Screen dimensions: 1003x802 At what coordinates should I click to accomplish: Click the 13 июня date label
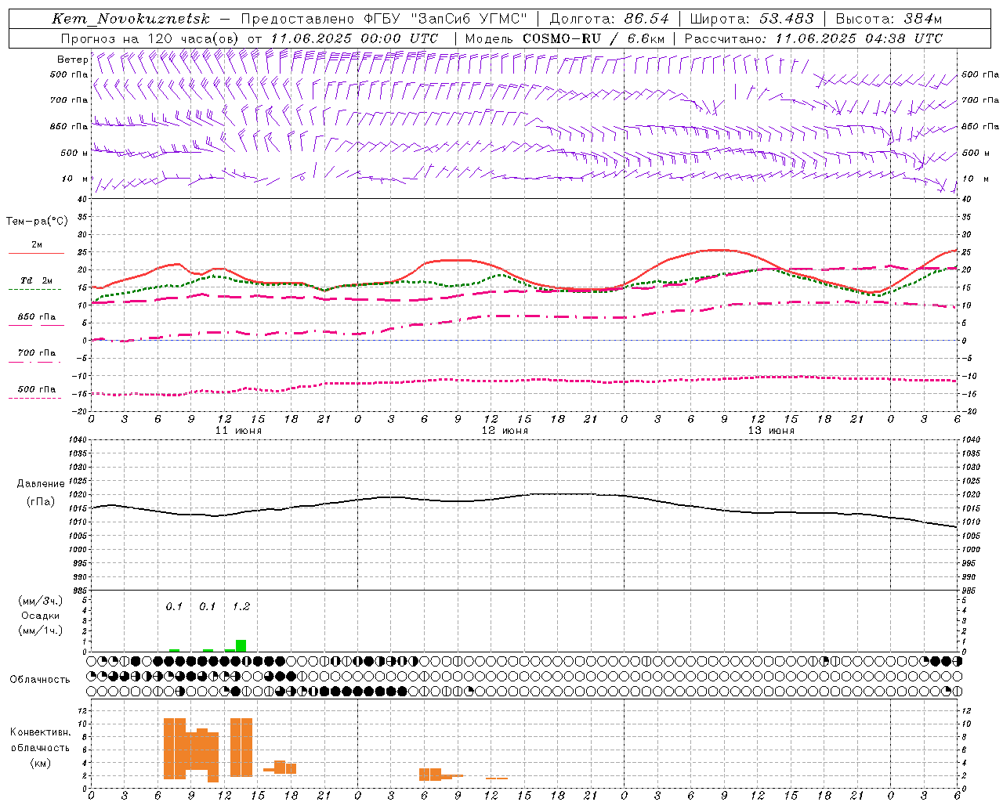click(771, 431)
